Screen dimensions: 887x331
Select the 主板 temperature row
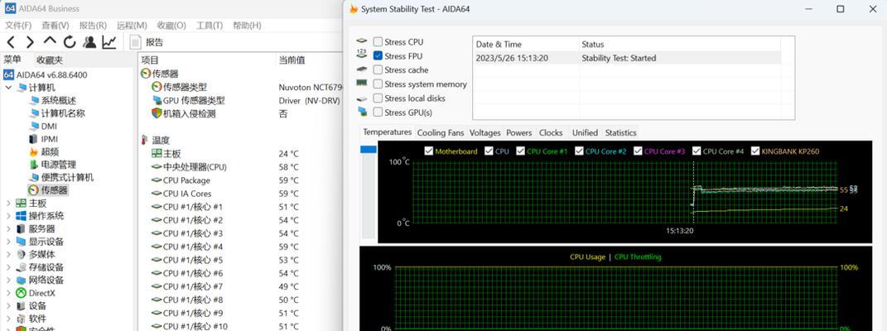tap(240, 154)
